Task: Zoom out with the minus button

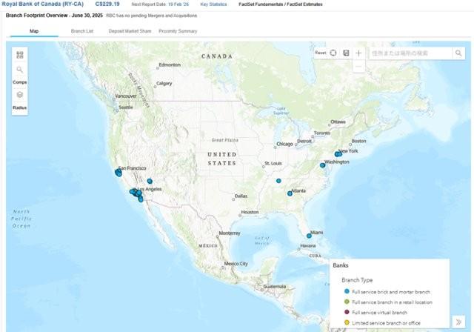Action: 358,67
